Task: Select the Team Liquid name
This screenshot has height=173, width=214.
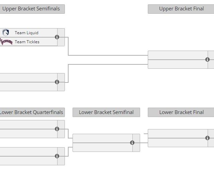Action: tap(26, 33)
